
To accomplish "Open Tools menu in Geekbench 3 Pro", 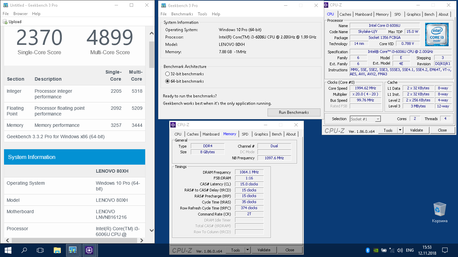I will coord(203,14).
